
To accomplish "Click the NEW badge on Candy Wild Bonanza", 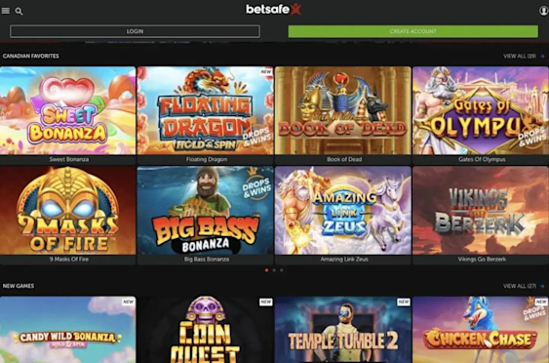I will 129,302.
